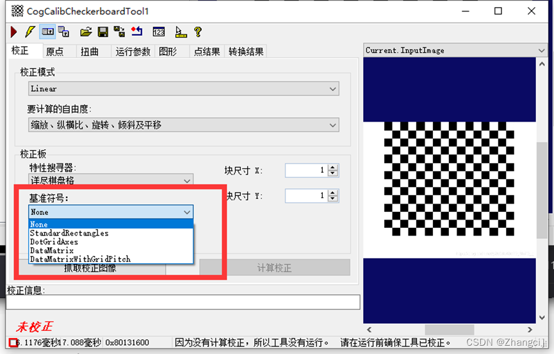Click the 抓取校正图像 button

pyautogui.click(x=90, y=268)
